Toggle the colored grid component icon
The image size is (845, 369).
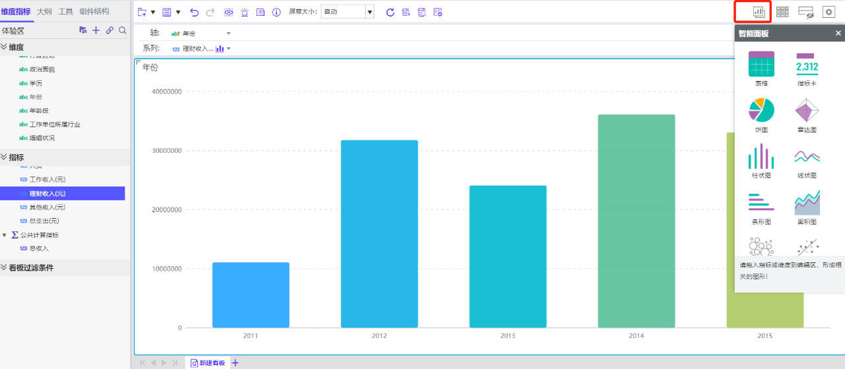pos(782,12)
